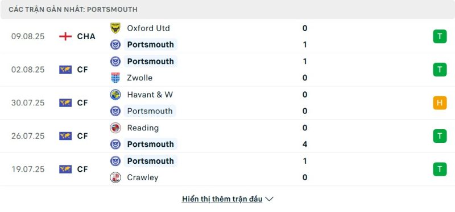Open the 'Hiển thị thêm trận đấu' link
Screen dimensions: 455x212
[222, 199]
